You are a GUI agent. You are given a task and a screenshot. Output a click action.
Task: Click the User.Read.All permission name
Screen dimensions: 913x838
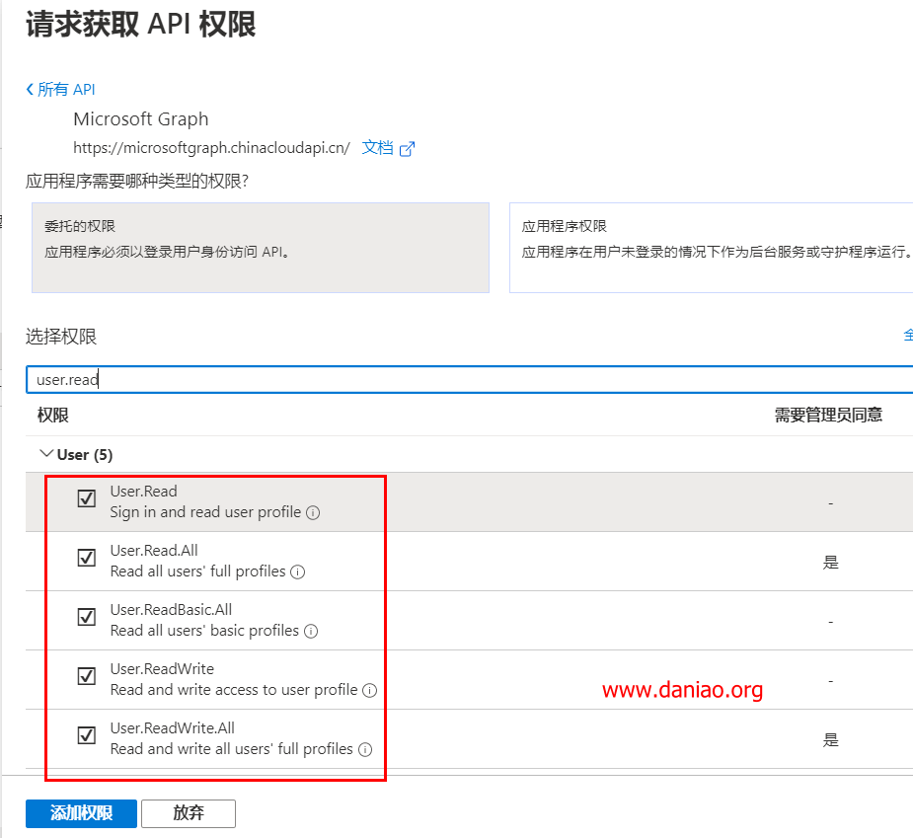point(154,551)
